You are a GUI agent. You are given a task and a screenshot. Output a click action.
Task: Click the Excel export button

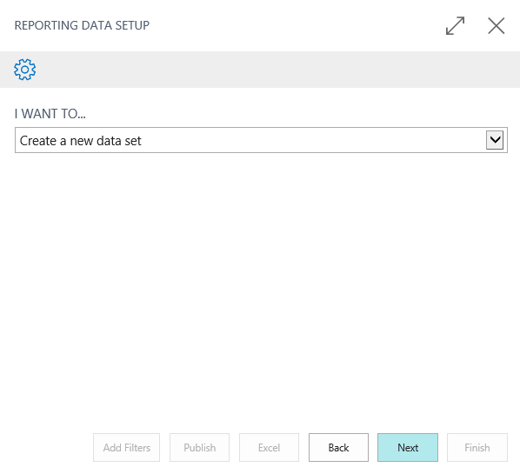[x=269, y=447]
